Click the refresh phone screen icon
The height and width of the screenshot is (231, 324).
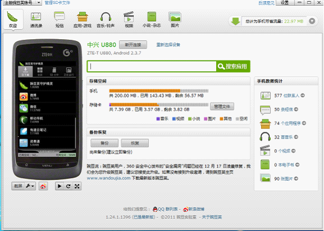click(x=68, y=186)
